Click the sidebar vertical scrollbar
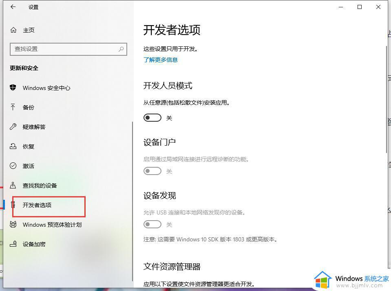 pos(132,201)
